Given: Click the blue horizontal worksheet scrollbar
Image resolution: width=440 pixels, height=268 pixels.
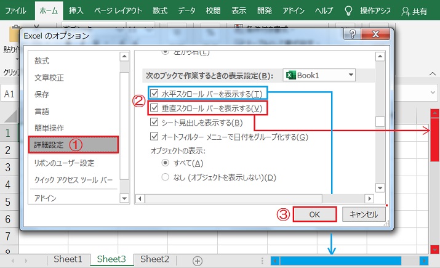Looking at the screenshot, I should point(340,261).
